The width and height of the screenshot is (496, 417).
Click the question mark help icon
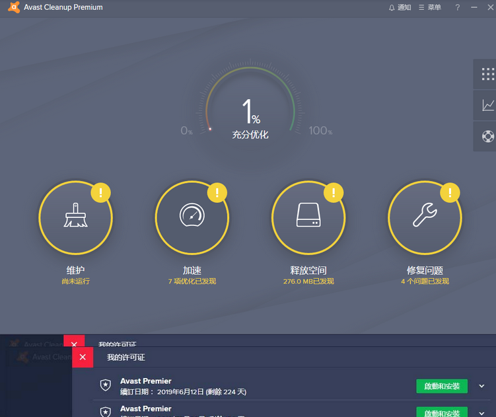tap(458, 7)
